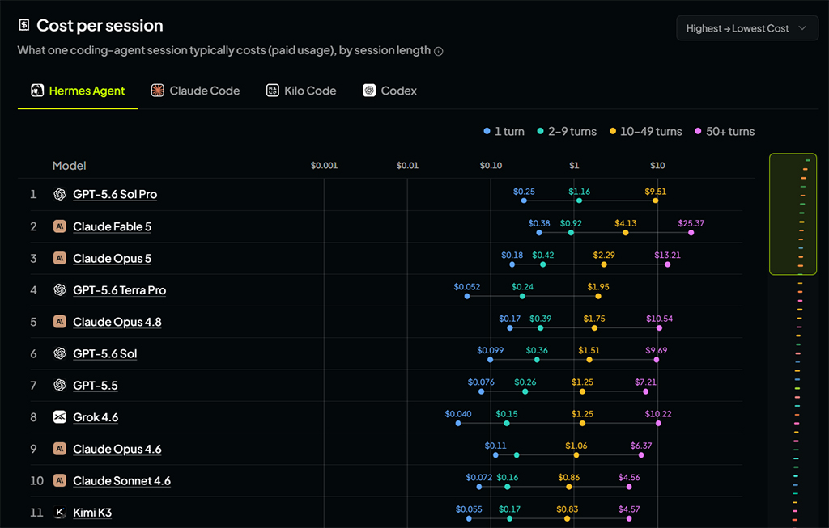Image resolution: width=829 pixels, height=528 pixels.
Task: Click the highlighted minimap viewport on the right
Action: point(793,213)
